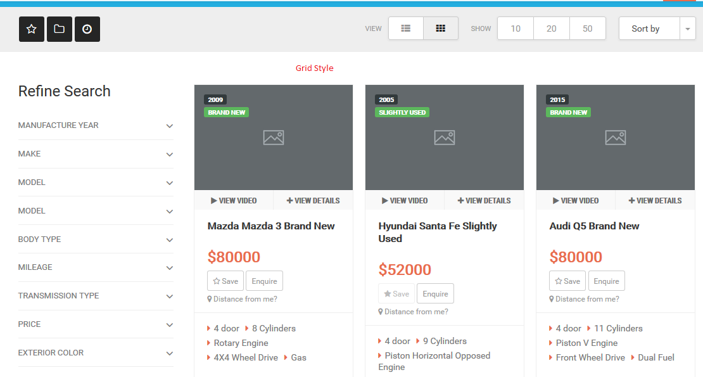Show 50 results per page
Image resolution: width=703 pixels, height=377 pixels.
587,29
